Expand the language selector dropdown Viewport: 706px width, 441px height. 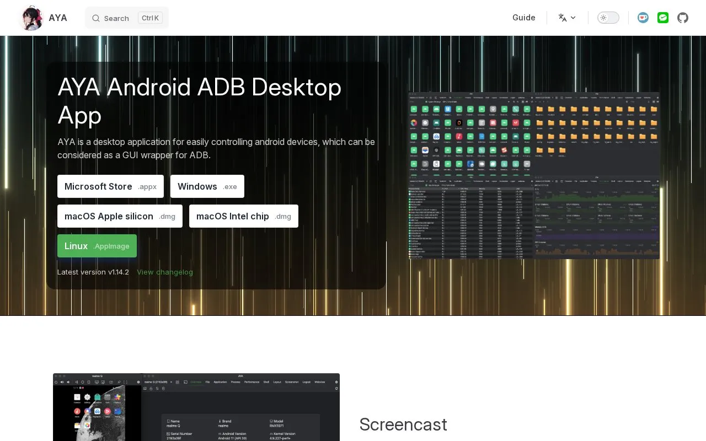tap(567, 18)
